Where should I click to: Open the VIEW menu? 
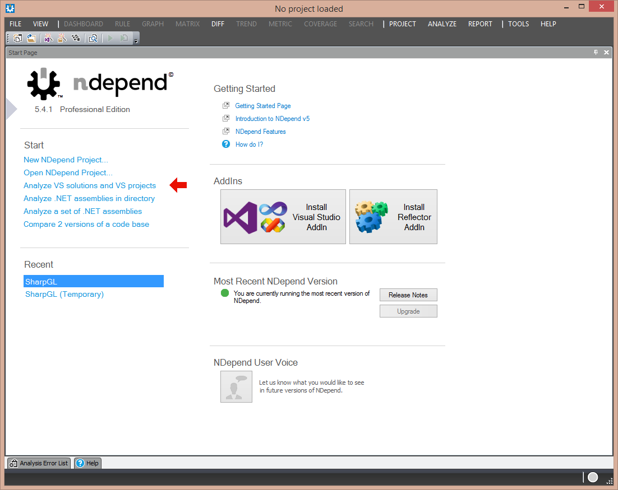pyautogui.click(x=40, y=24)
